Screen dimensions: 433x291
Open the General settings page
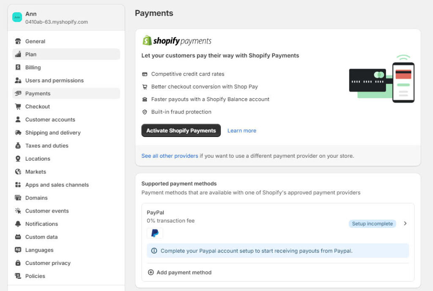tap(66, 41)
